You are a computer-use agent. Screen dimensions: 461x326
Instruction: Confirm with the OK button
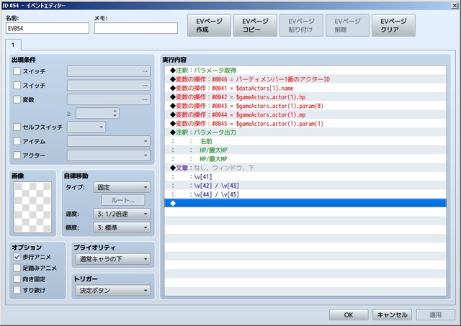(x=349, y=314)
